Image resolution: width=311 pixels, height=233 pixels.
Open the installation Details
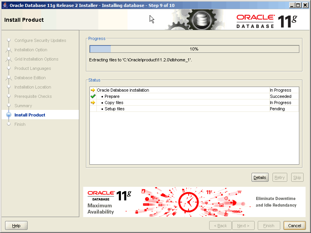[x=260, y=177]
